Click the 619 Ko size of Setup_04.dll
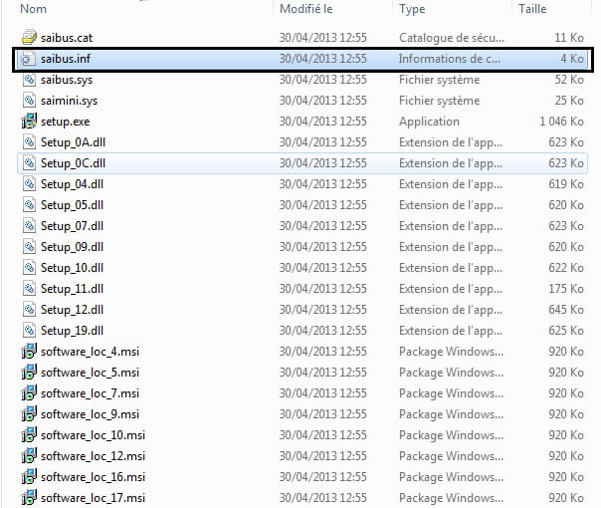This screenshot has width=601, height=508. point(566,184)
